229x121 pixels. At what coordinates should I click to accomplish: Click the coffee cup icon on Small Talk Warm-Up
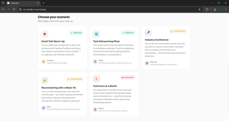click(x=45, y=34)
